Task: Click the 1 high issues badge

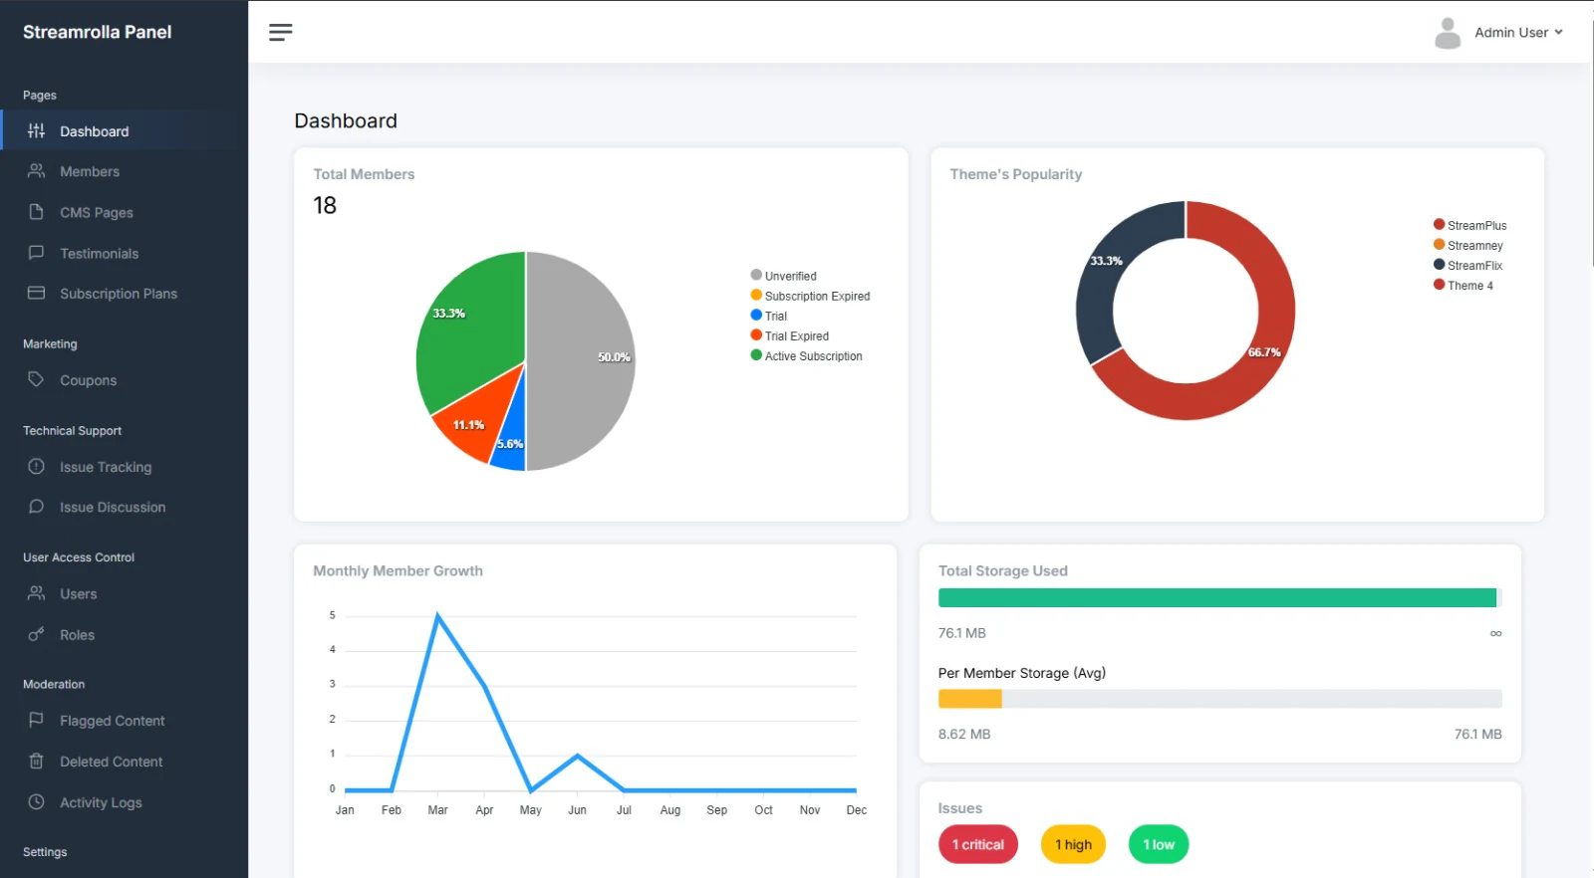Action: 1074,844
